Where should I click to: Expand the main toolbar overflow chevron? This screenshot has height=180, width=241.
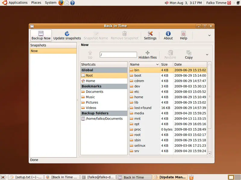pos(209,35)
